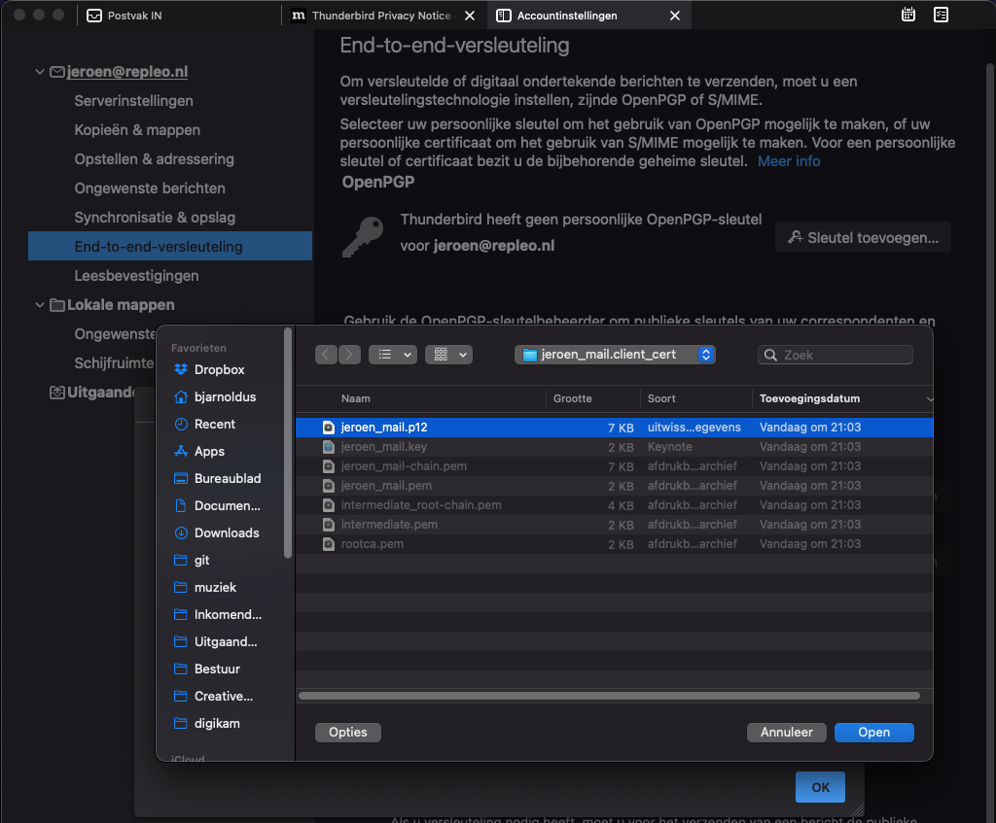Click the mail envelope icon beside jeroen@repleo.nl

coord(57,72)
